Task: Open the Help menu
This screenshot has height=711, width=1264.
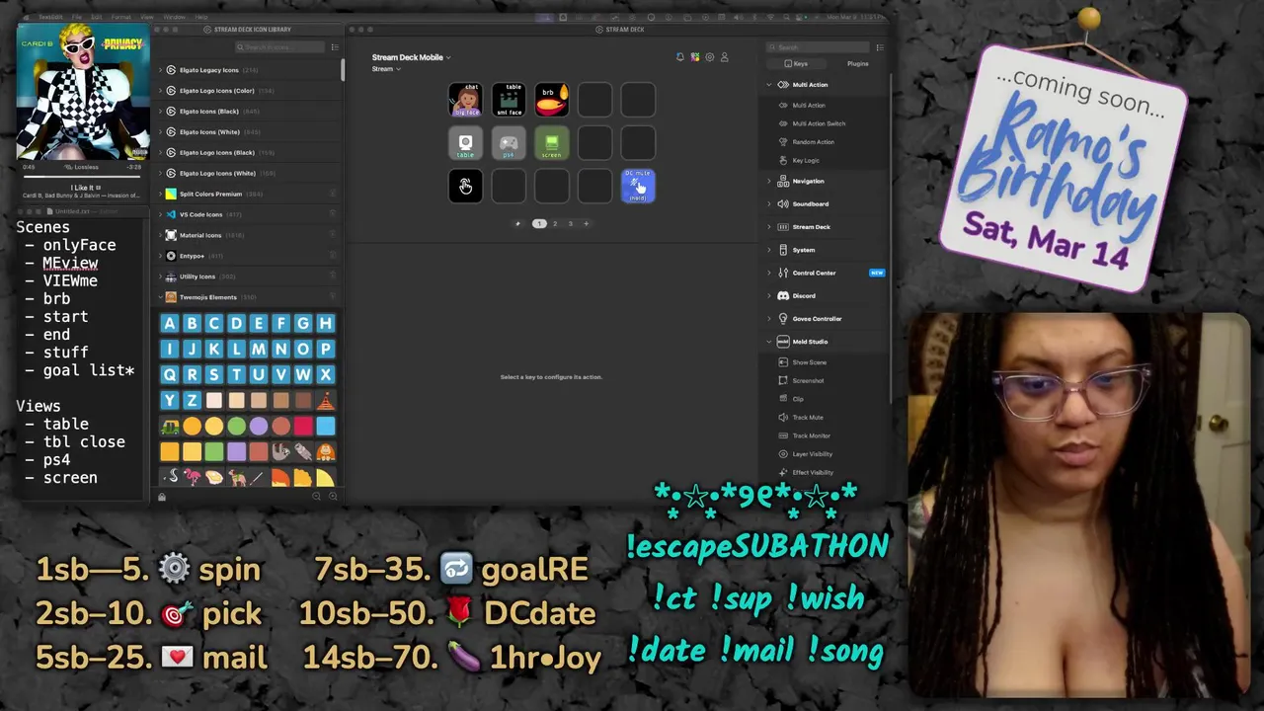Action: pos(201,18)
